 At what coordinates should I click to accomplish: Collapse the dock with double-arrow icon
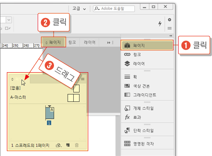point(171,36)
